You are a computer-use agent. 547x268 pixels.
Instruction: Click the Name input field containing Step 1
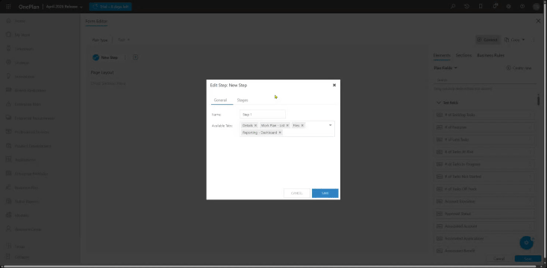tap(263, 115)
